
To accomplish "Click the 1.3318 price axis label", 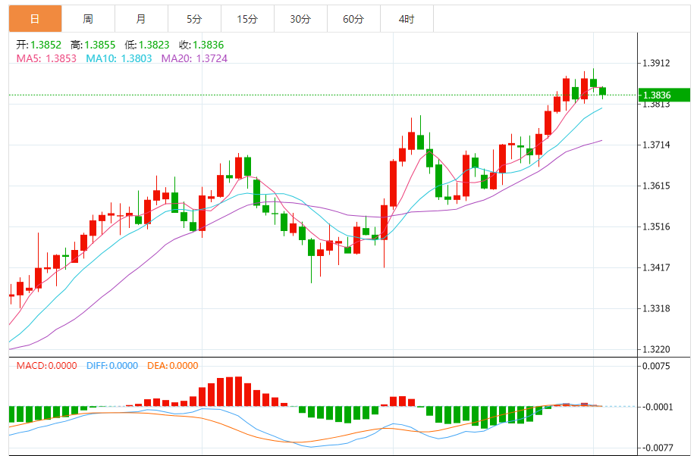I will click(656, 308).
